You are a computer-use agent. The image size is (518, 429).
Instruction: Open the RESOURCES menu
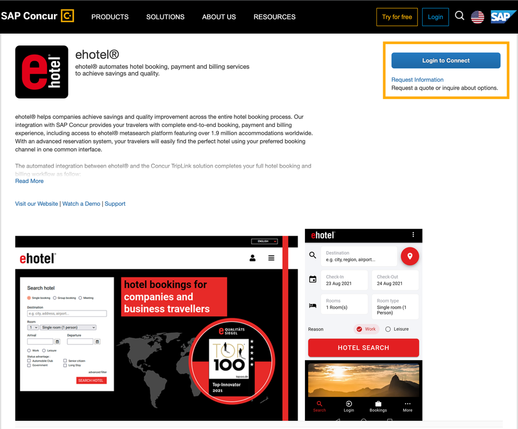coord(274,17)
